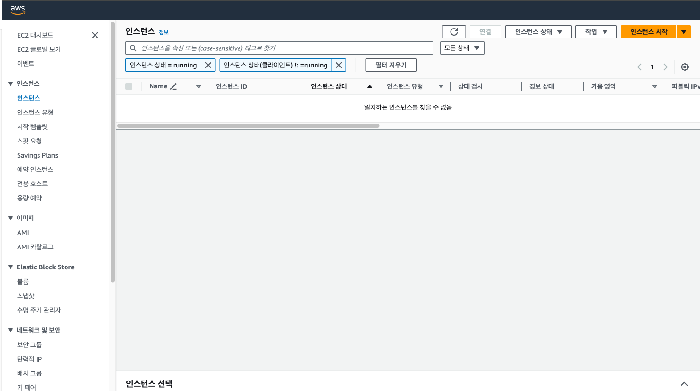The height and width of the screenshot is (391, 700).
Task: Open 볼륨 in sidebar
Action: (x=23, y=282)
